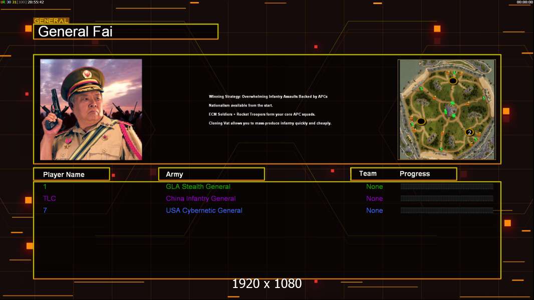This screenshot has width=534, height=300.
Task: Click the blue None team value
Action: [374, 210]
